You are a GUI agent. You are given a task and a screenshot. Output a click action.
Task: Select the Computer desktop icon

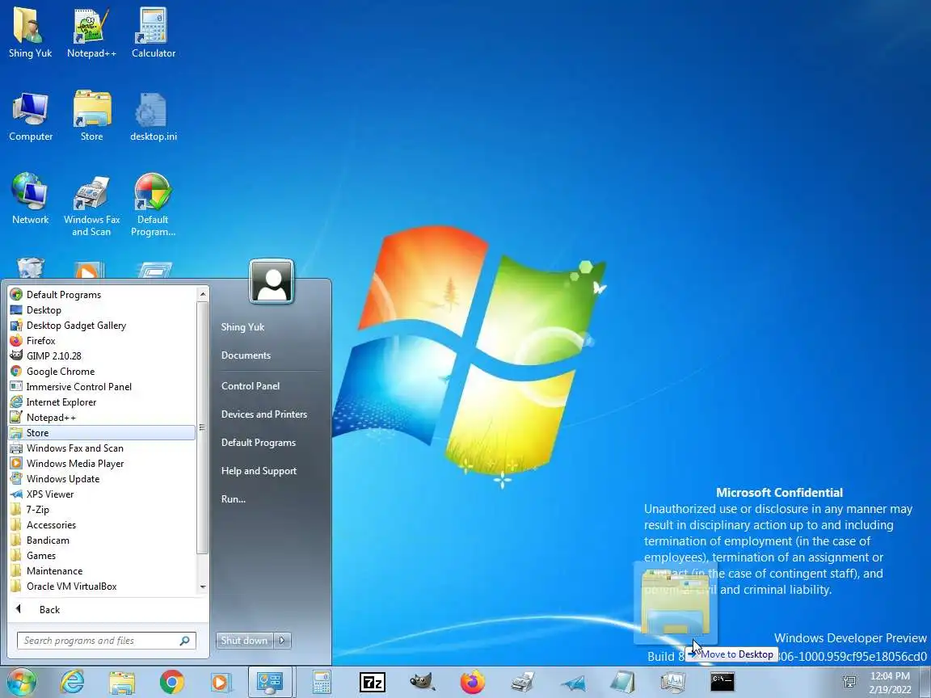click(x=30, y=117)
